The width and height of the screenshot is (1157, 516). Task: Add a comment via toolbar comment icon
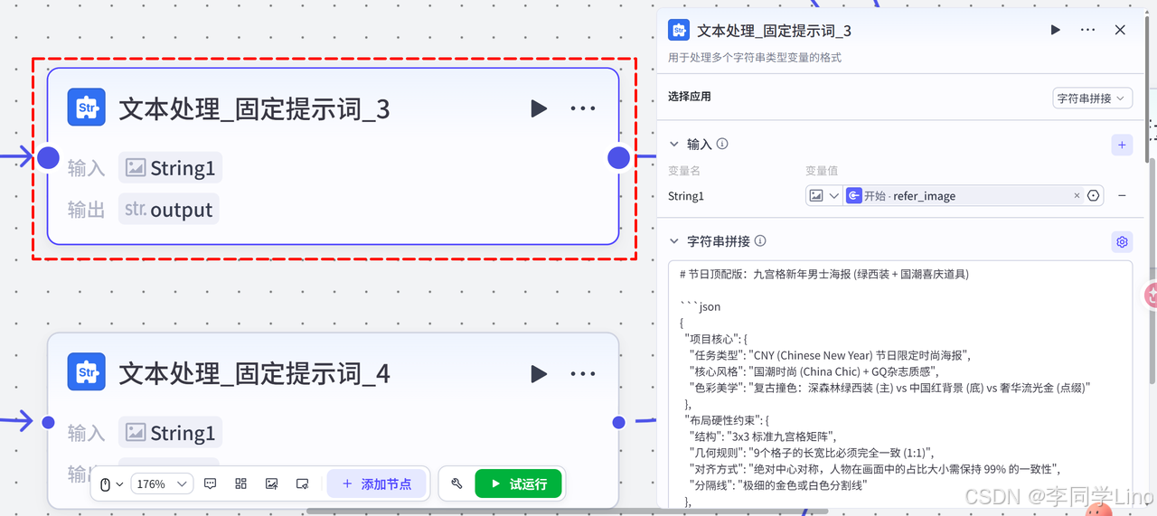point(210,484)
